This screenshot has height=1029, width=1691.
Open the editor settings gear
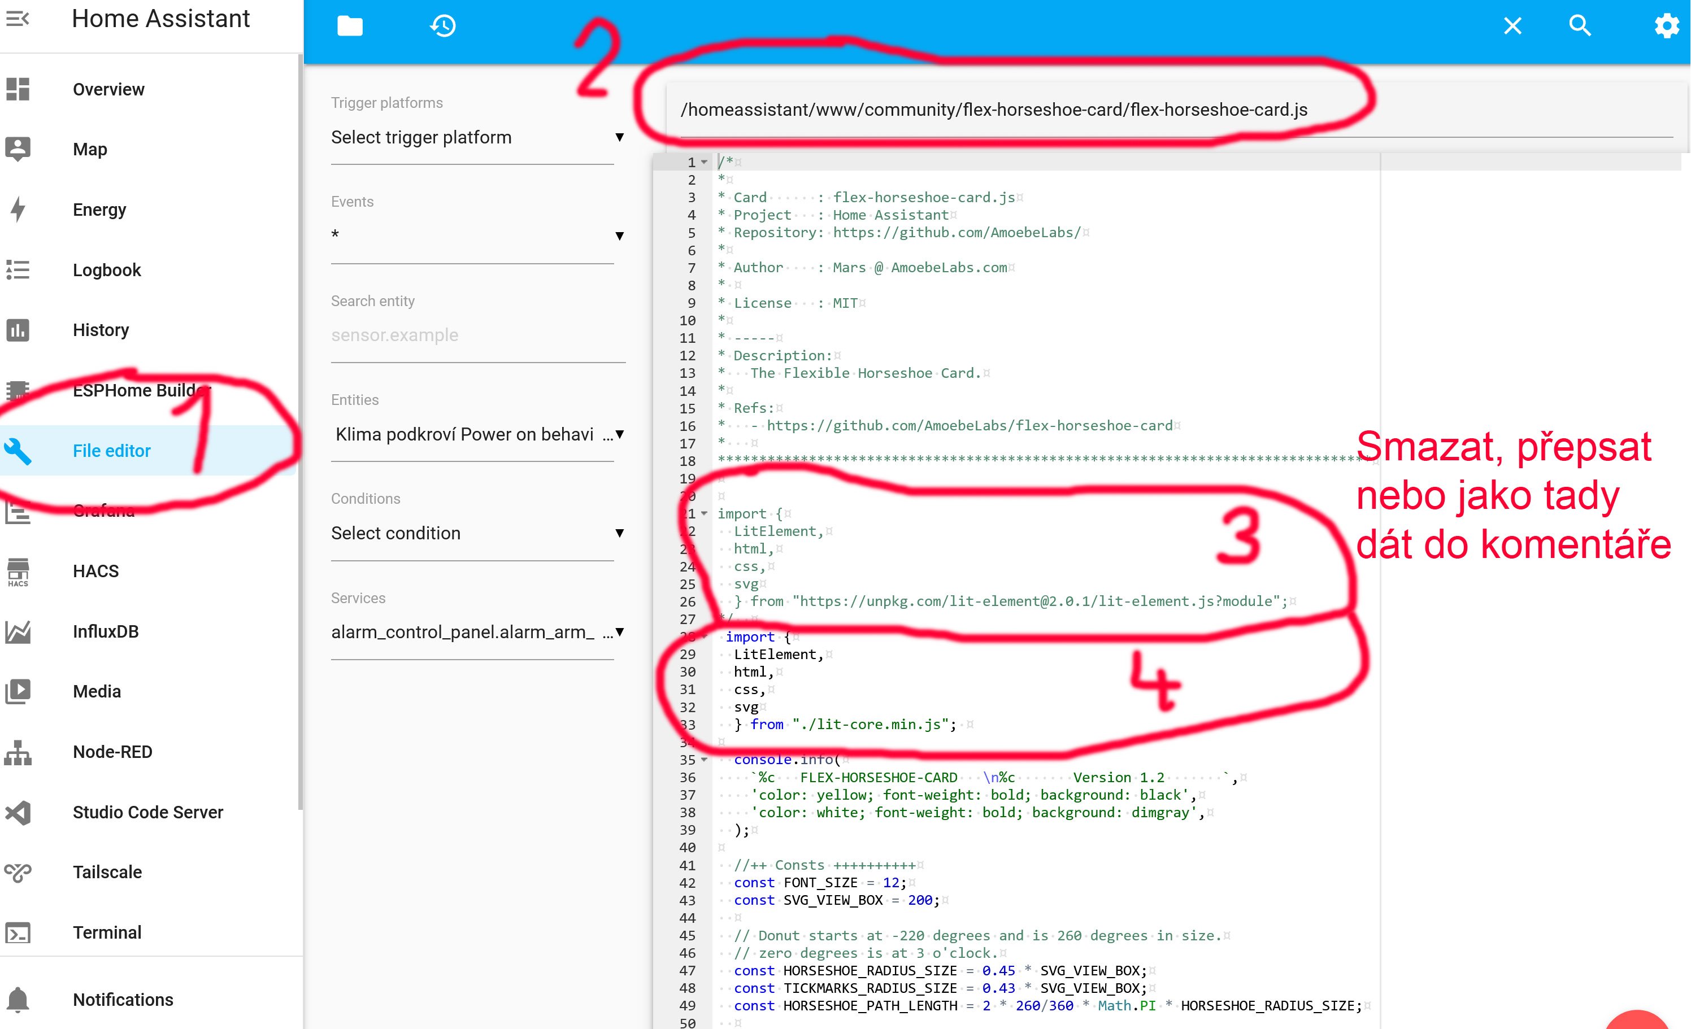1666,26
